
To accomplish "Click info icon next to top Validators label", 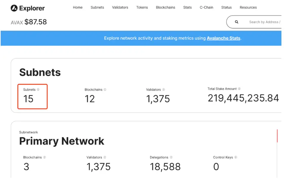I will pyautogui.click(x=163, y=90).
